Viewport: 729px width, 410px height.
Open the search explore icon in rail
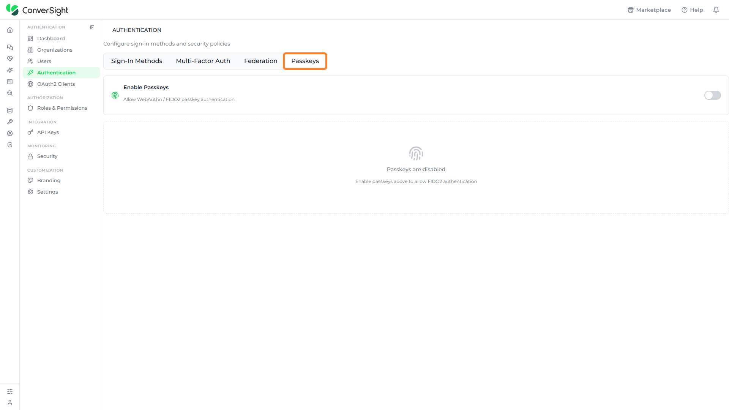10,93
